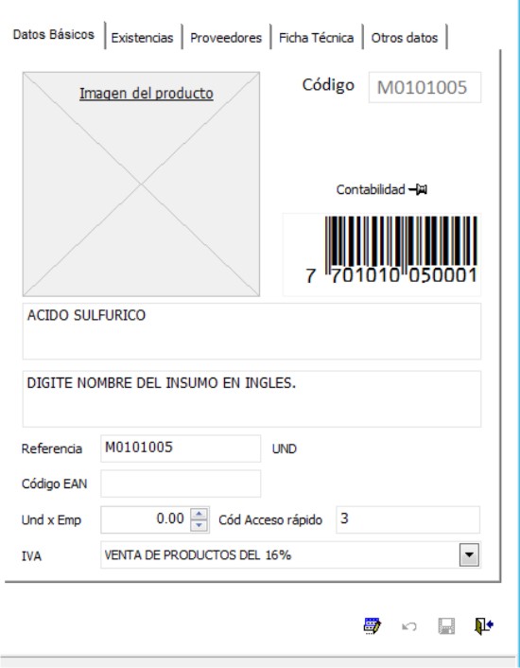Click the barcode image 7701010050001
Viewport: 520px width, 668px height.
pyautogui.click(x=382, y=255)
